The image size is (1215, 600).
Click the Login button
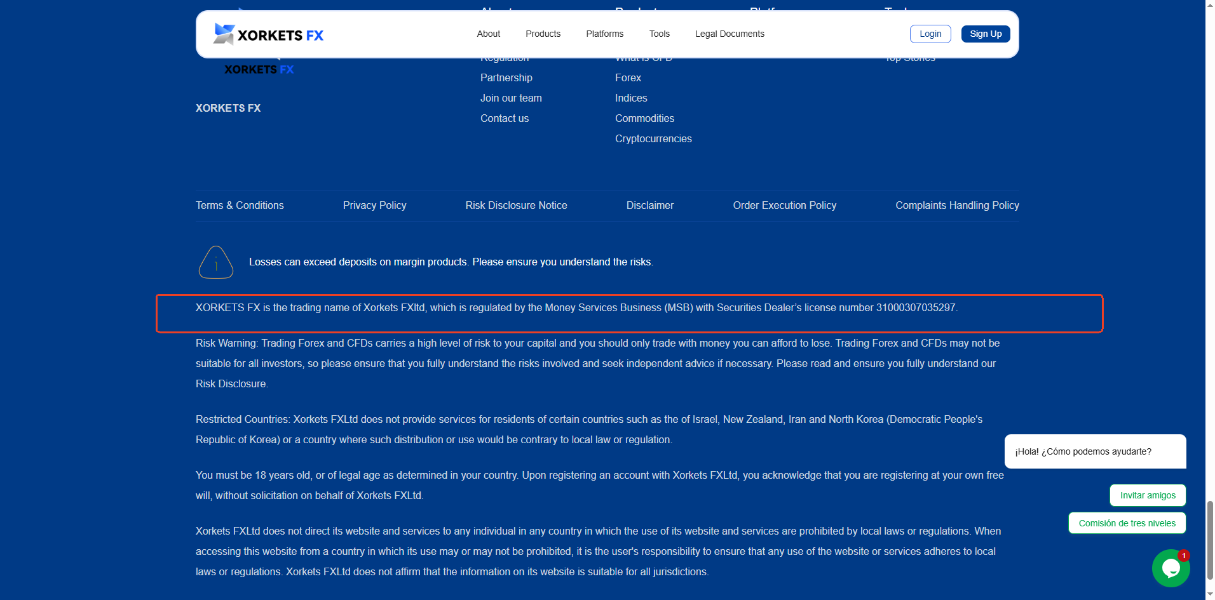(930, 34)
